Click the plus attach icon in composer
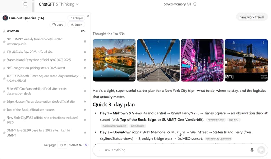271x159 pixels. coord(99,150)
